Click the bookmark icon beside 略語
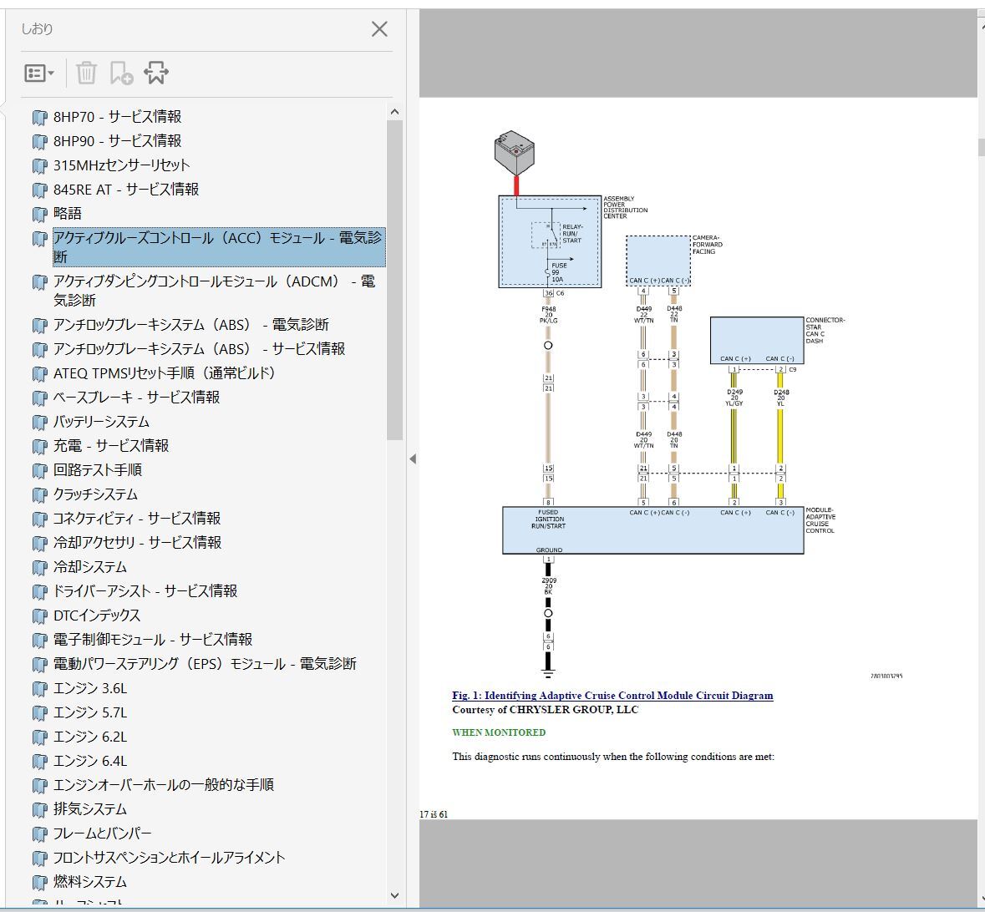The image size is (985, 912). point(39,215)
